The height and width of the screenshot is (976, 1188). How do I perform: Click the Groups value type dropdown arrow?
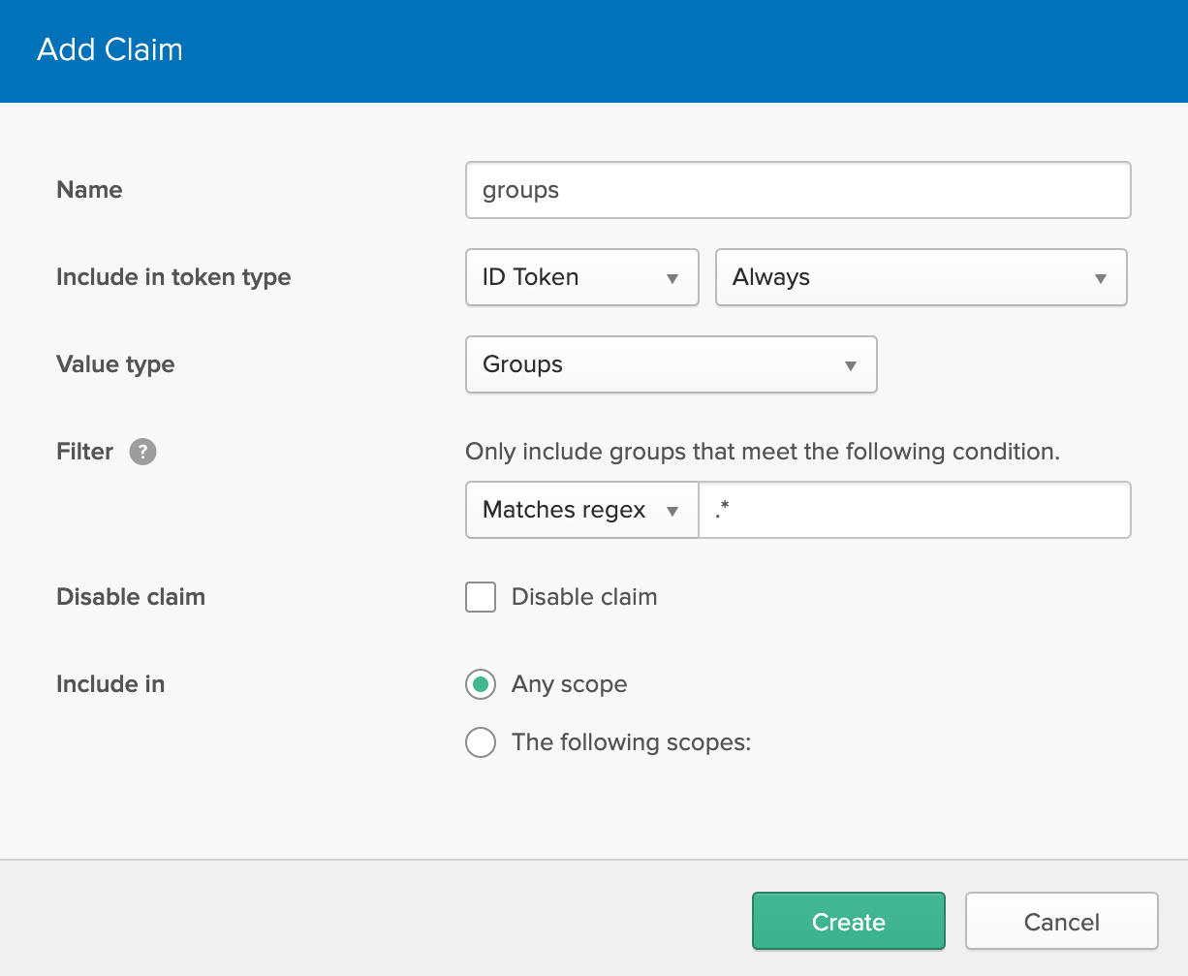(x=850, y=364)
